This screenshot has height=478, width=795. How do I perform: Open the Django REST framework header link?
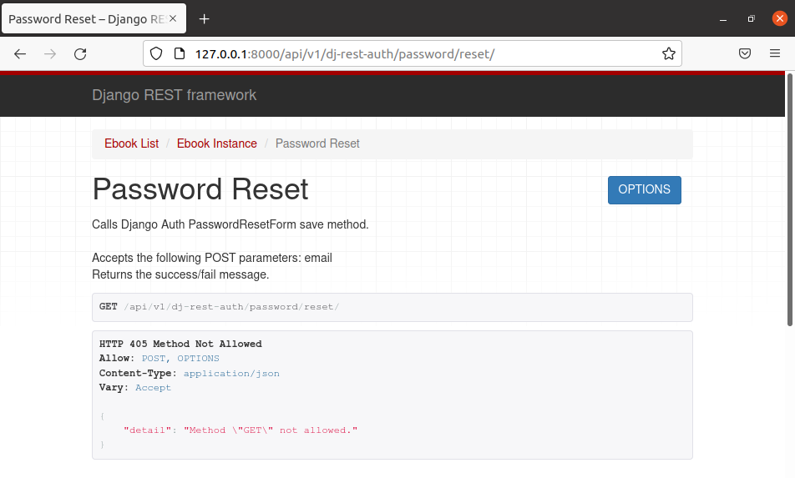click(174, 95)
